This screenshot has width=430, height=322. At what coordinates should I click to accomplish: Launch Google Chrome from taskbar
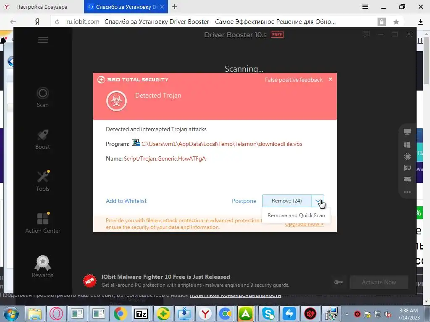click(120, 314)
